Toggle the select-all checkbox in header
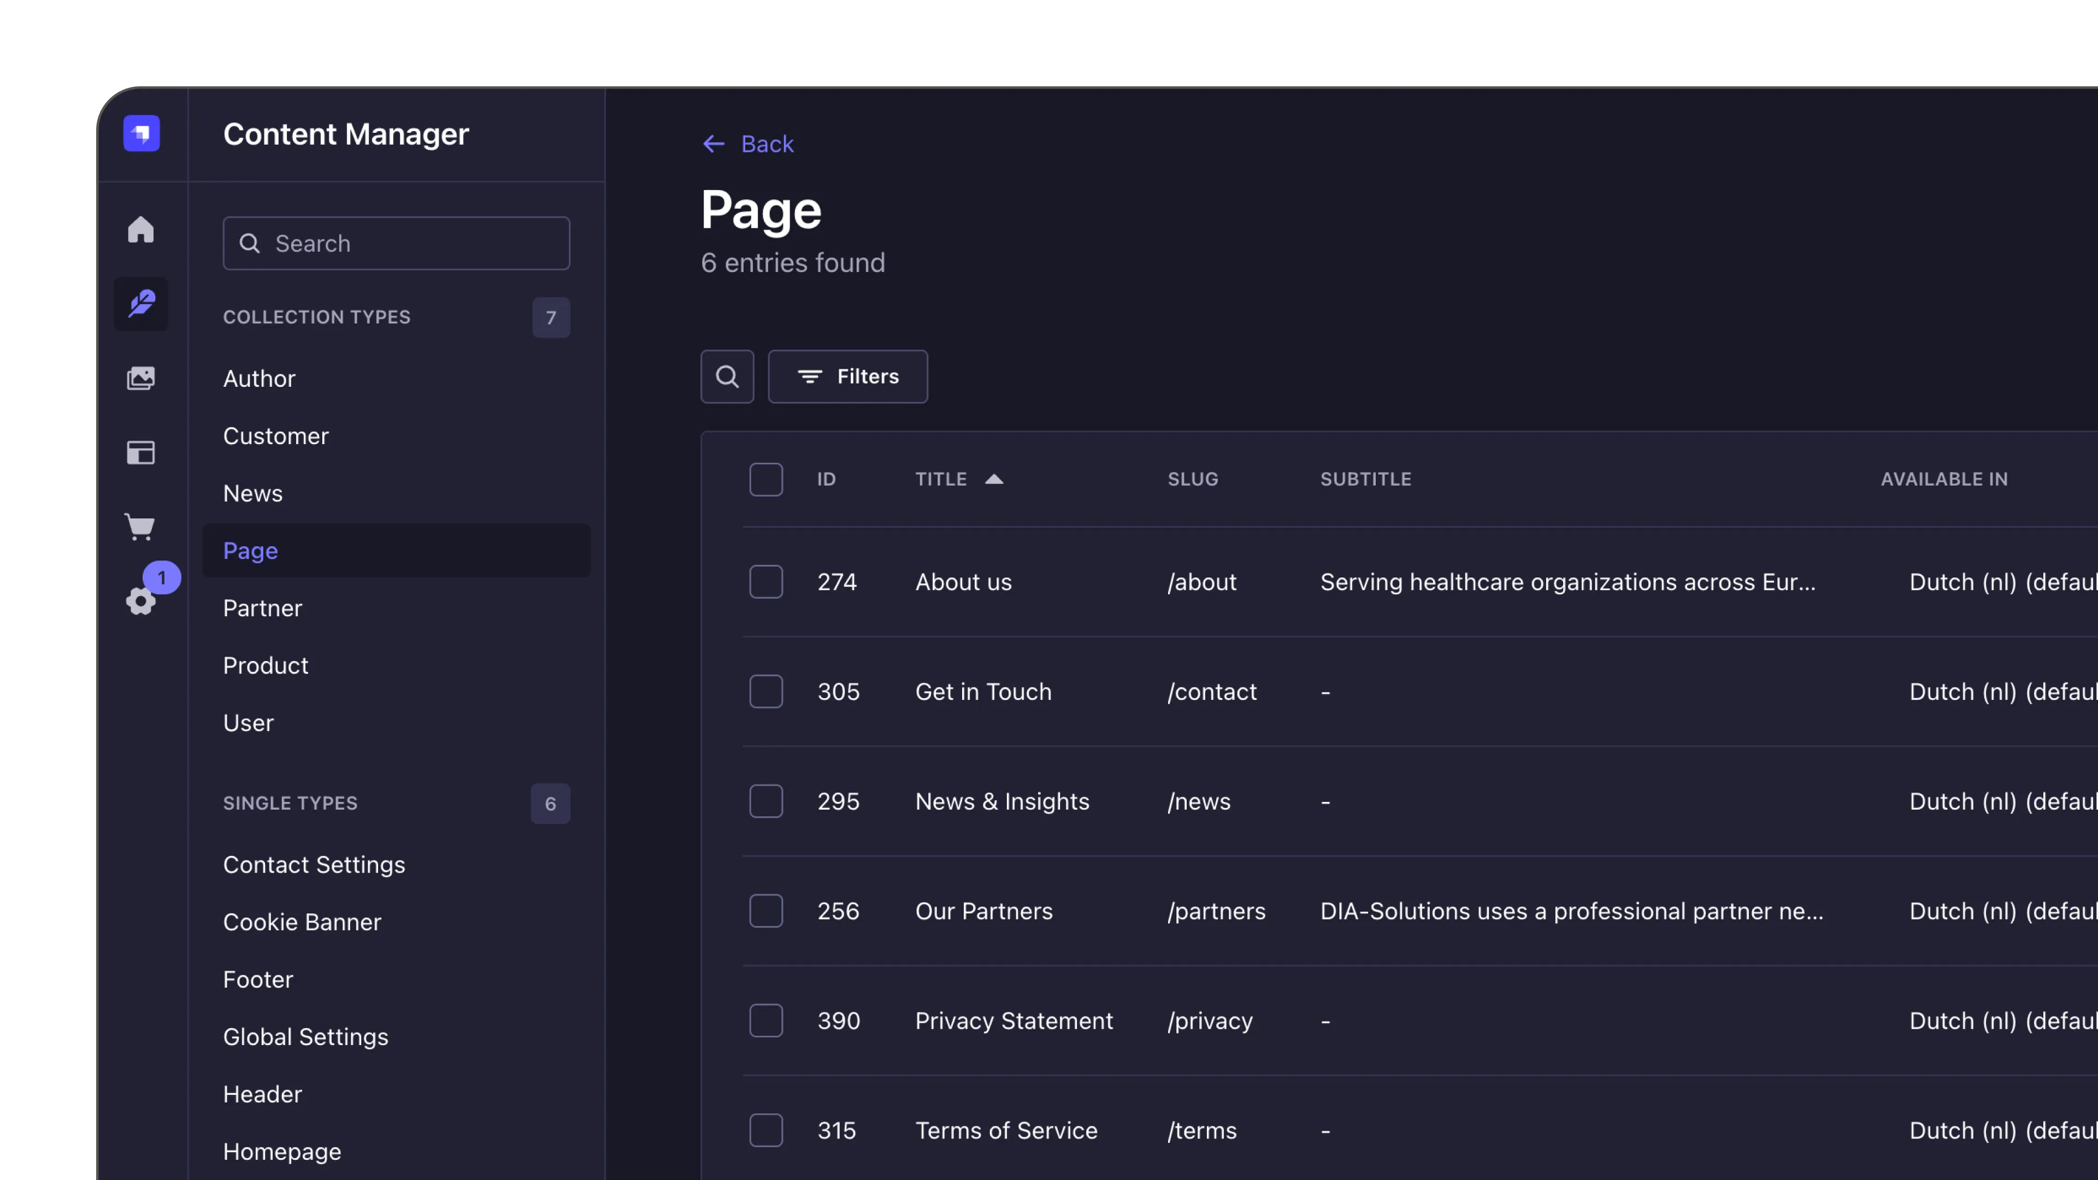Image resolution: width=2098 pixels, height=1180 pixels. point(765,479)
